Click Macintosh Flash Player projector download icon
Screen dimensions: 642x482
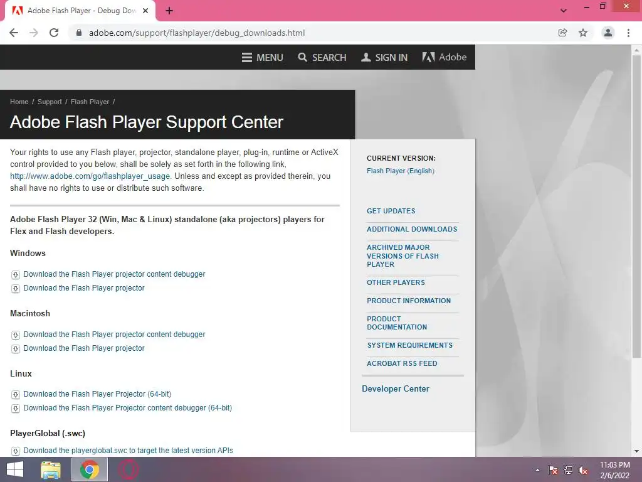(x=16, y=349)
